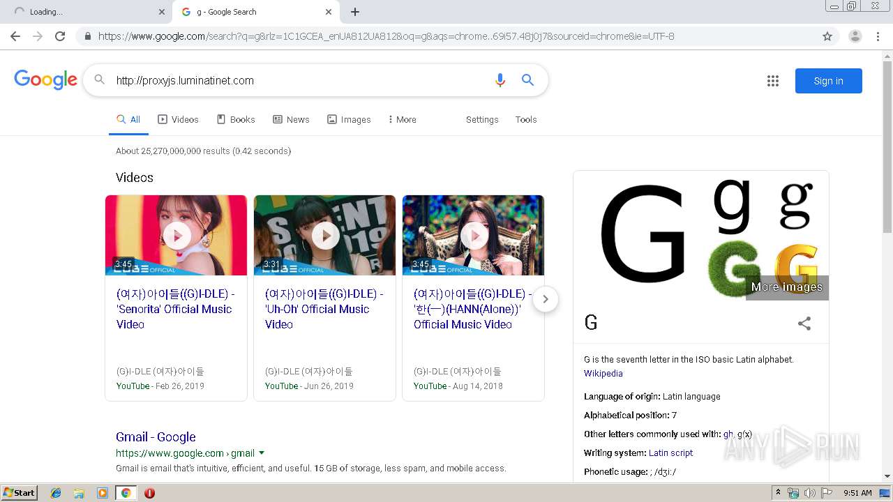
Task: Open search Tools
Action: tap(526, 120)
